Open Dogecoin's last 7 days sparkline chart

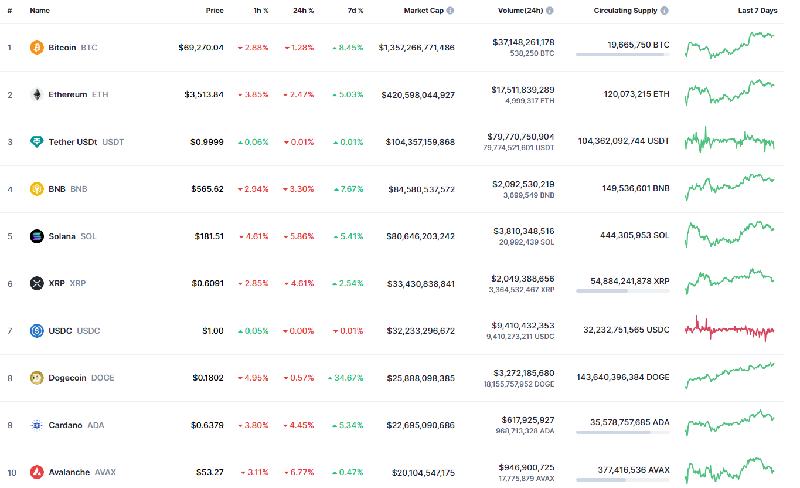[730, 376]
